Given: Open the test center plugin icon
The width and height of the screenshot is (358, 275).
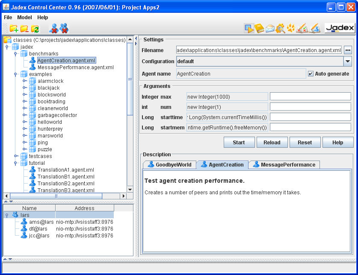Looking at the screenshot, I should point(302,28).
